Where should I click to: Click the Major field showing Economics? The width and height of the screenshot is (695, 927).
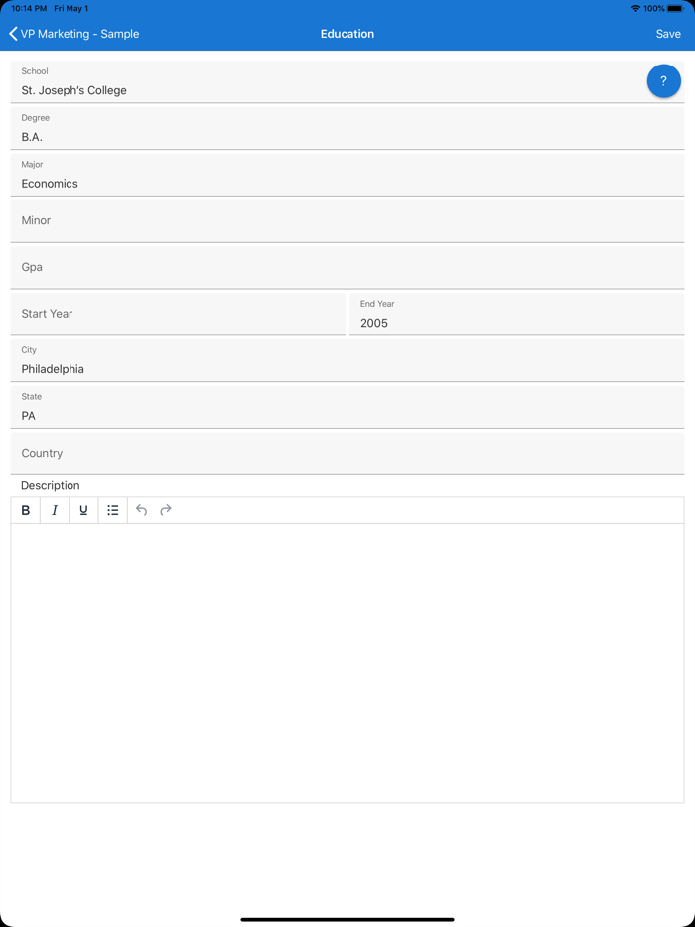[199, 183]
